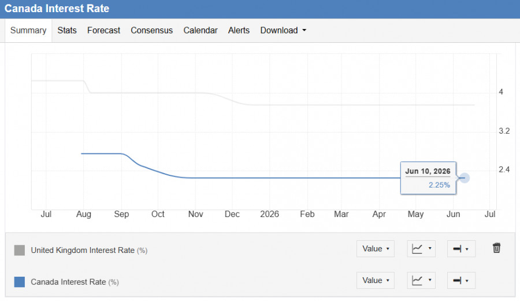The height and width of the screenshot is (301, 520).
Task: Open axis position dropdown for United Kingdom row
Action: (x=461, y=249)
